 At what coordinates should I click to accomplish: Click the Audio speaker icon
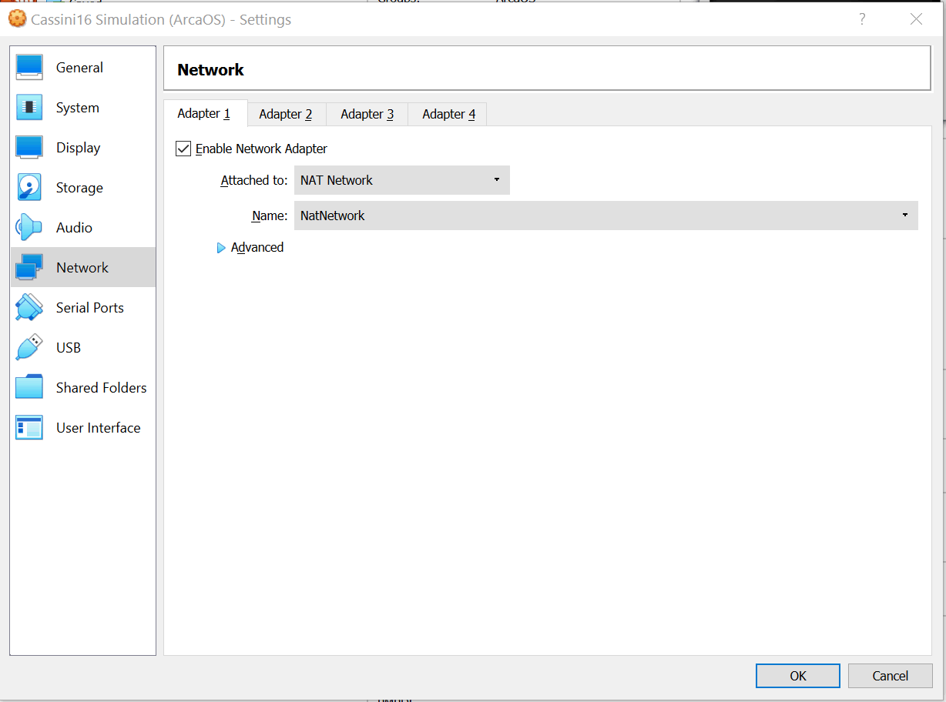click(29, 228)
